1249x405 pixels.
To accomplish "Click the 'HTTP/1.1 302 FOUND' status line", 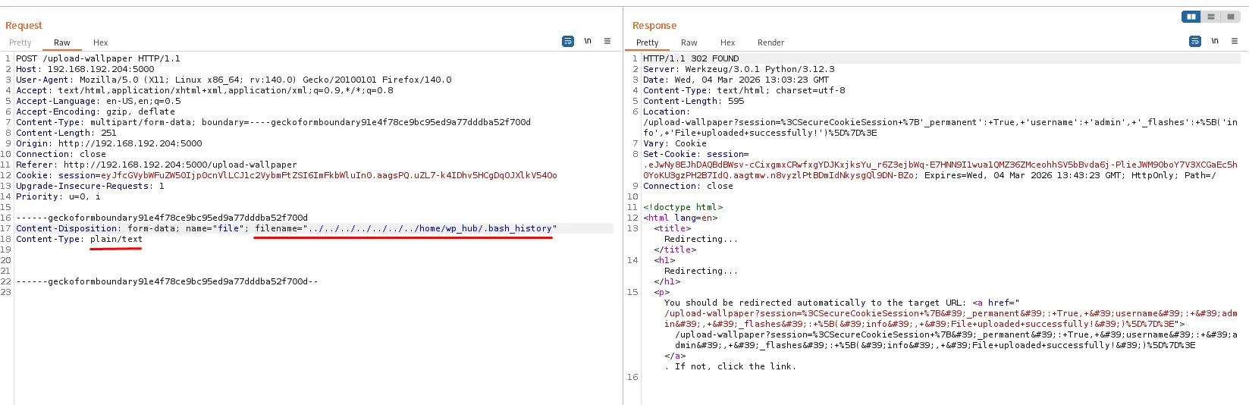I will tap(691, 58).
